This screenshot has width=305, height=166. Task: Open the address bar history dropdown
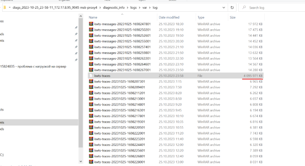tap(224, 7)
